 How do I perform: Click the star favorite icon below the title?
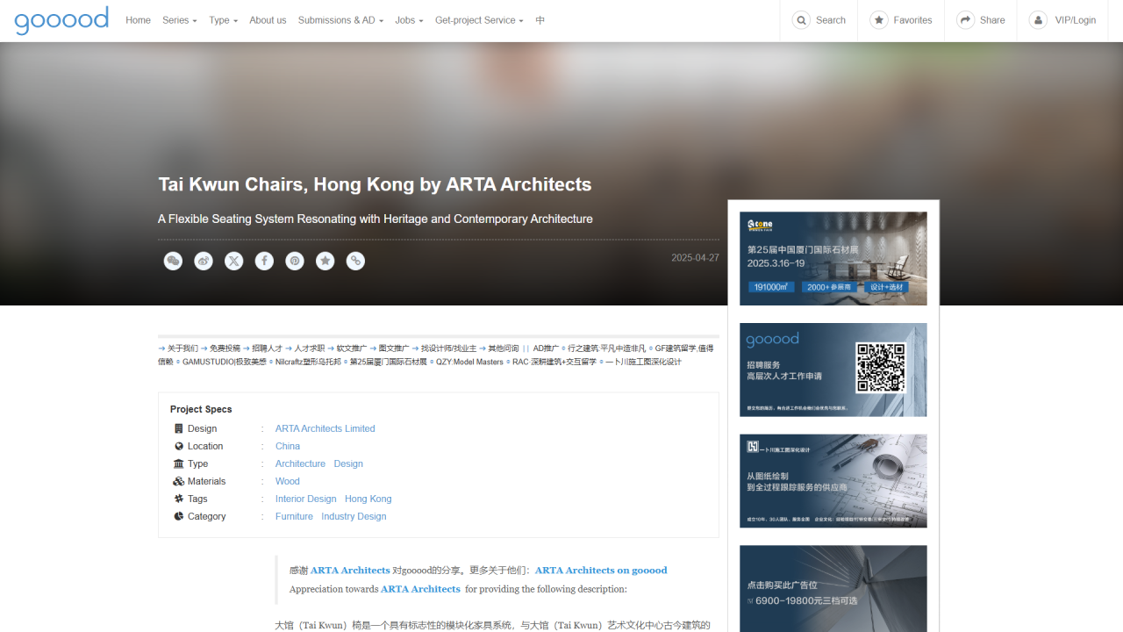click(x=325, y=261)
